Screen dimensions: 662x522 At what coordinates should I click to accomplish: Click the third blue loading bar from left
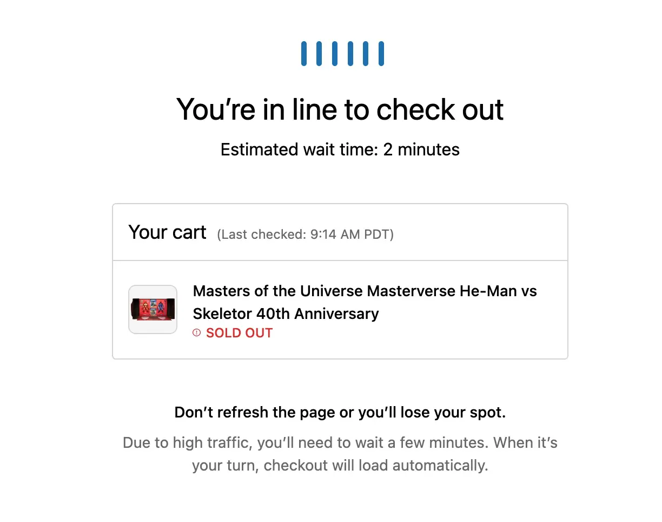click(335, 54)
